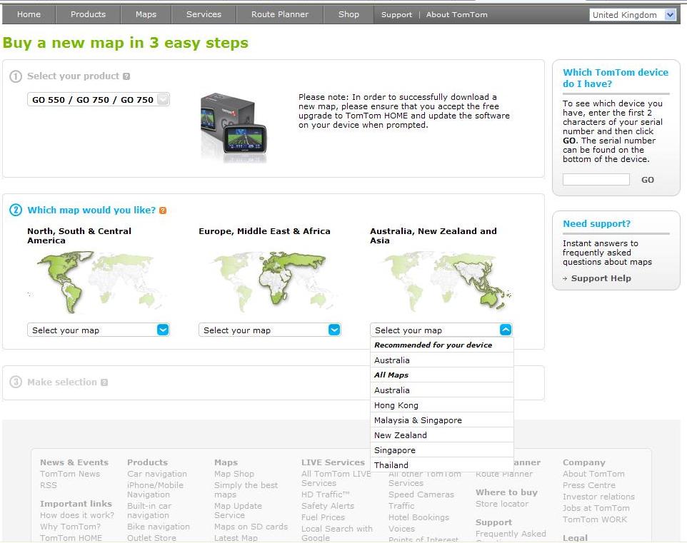Select New Zealand from the map list
The image size is (687, 543).
point(441,435)
